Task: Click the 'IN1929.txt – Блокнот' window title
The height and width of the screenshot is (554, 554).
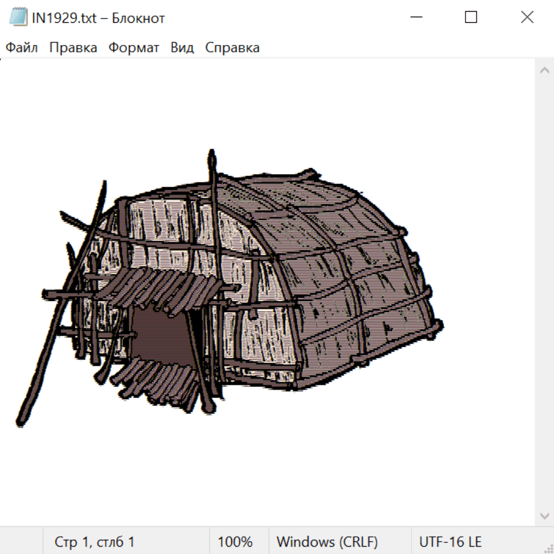Action: [x=98, y=18]
